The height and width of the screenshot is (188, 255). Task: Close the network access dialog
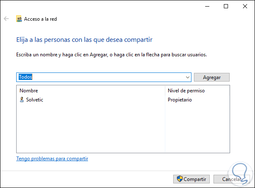point(245,6)
